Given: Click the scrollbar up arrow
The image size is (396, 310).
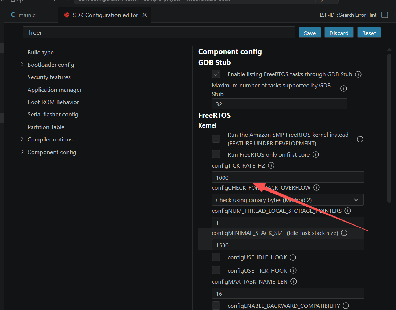Looking at the screenshot, I should pyautogui.click(x=389, y=50).
